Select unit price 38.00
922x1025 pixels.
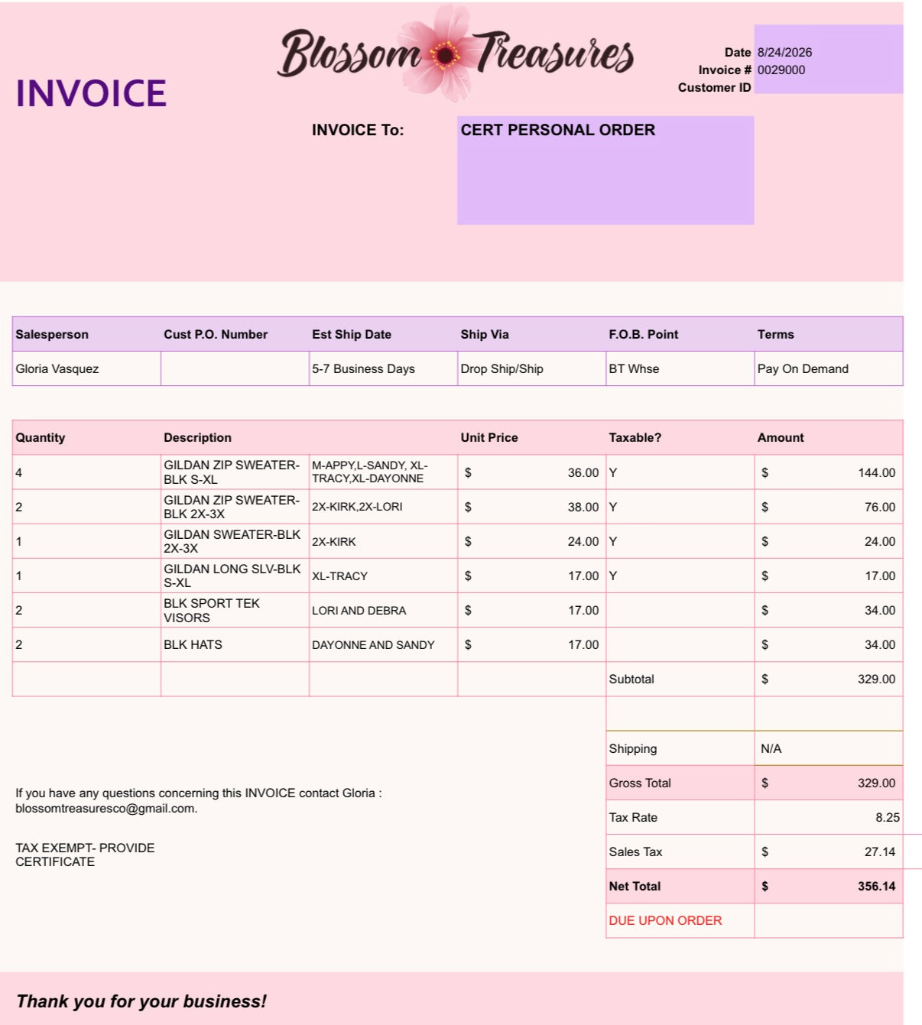coord(531,507)
